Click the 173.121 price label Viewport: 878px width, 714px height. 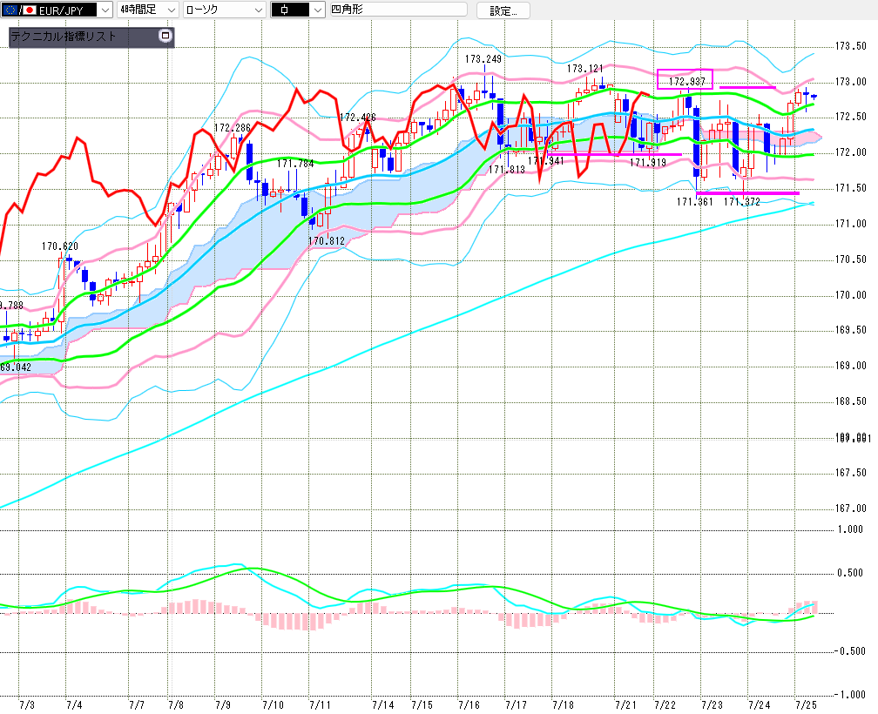pos(585,69)
